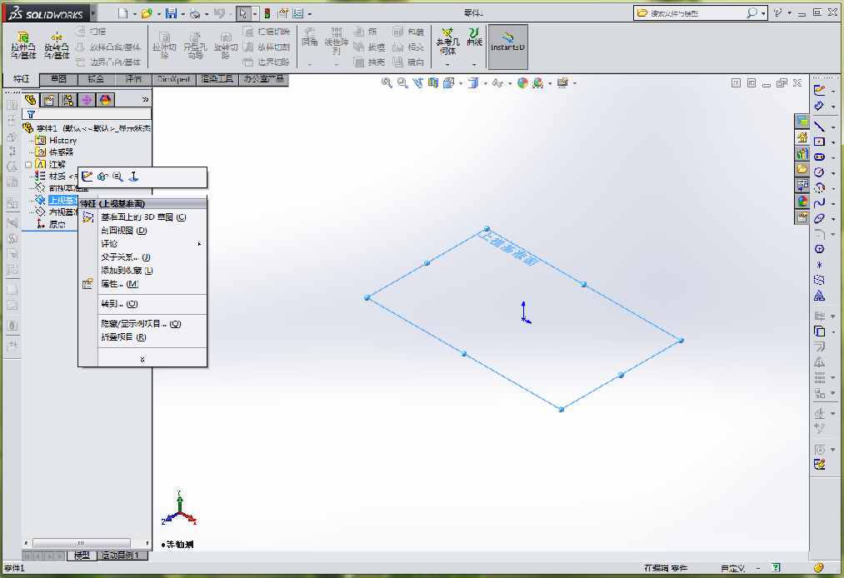The image size is (844, 578).
Task: Open the SolidWorks logo menu arrow
Action: pyautogui.click(x=93, y=13)
